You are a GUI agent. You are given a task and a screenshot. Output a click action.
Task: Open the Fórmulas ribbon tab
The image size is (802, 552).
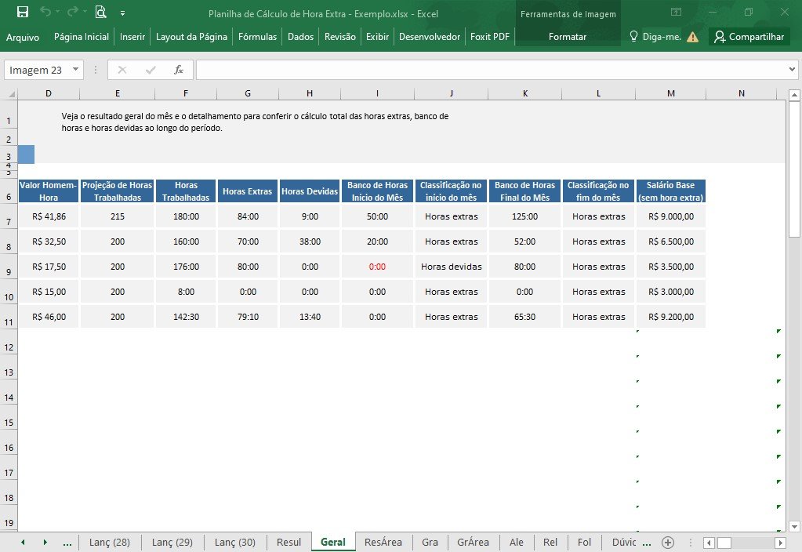point(257,36)
